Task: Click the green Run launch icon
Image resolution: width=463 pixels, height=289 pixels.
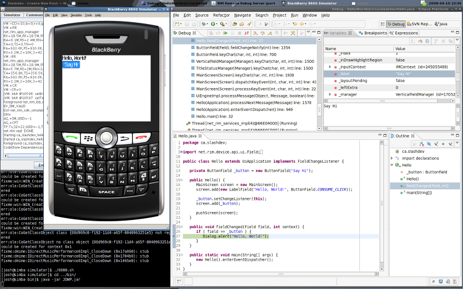Action: (213, 24)
